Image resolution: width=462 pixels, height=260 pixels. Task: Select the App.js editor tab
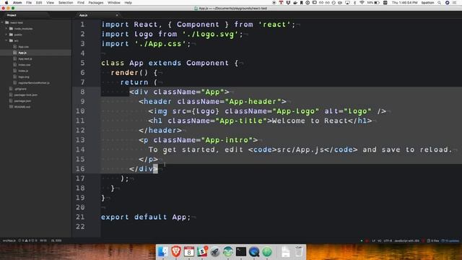pyautogui.click(x=84, y=15)
